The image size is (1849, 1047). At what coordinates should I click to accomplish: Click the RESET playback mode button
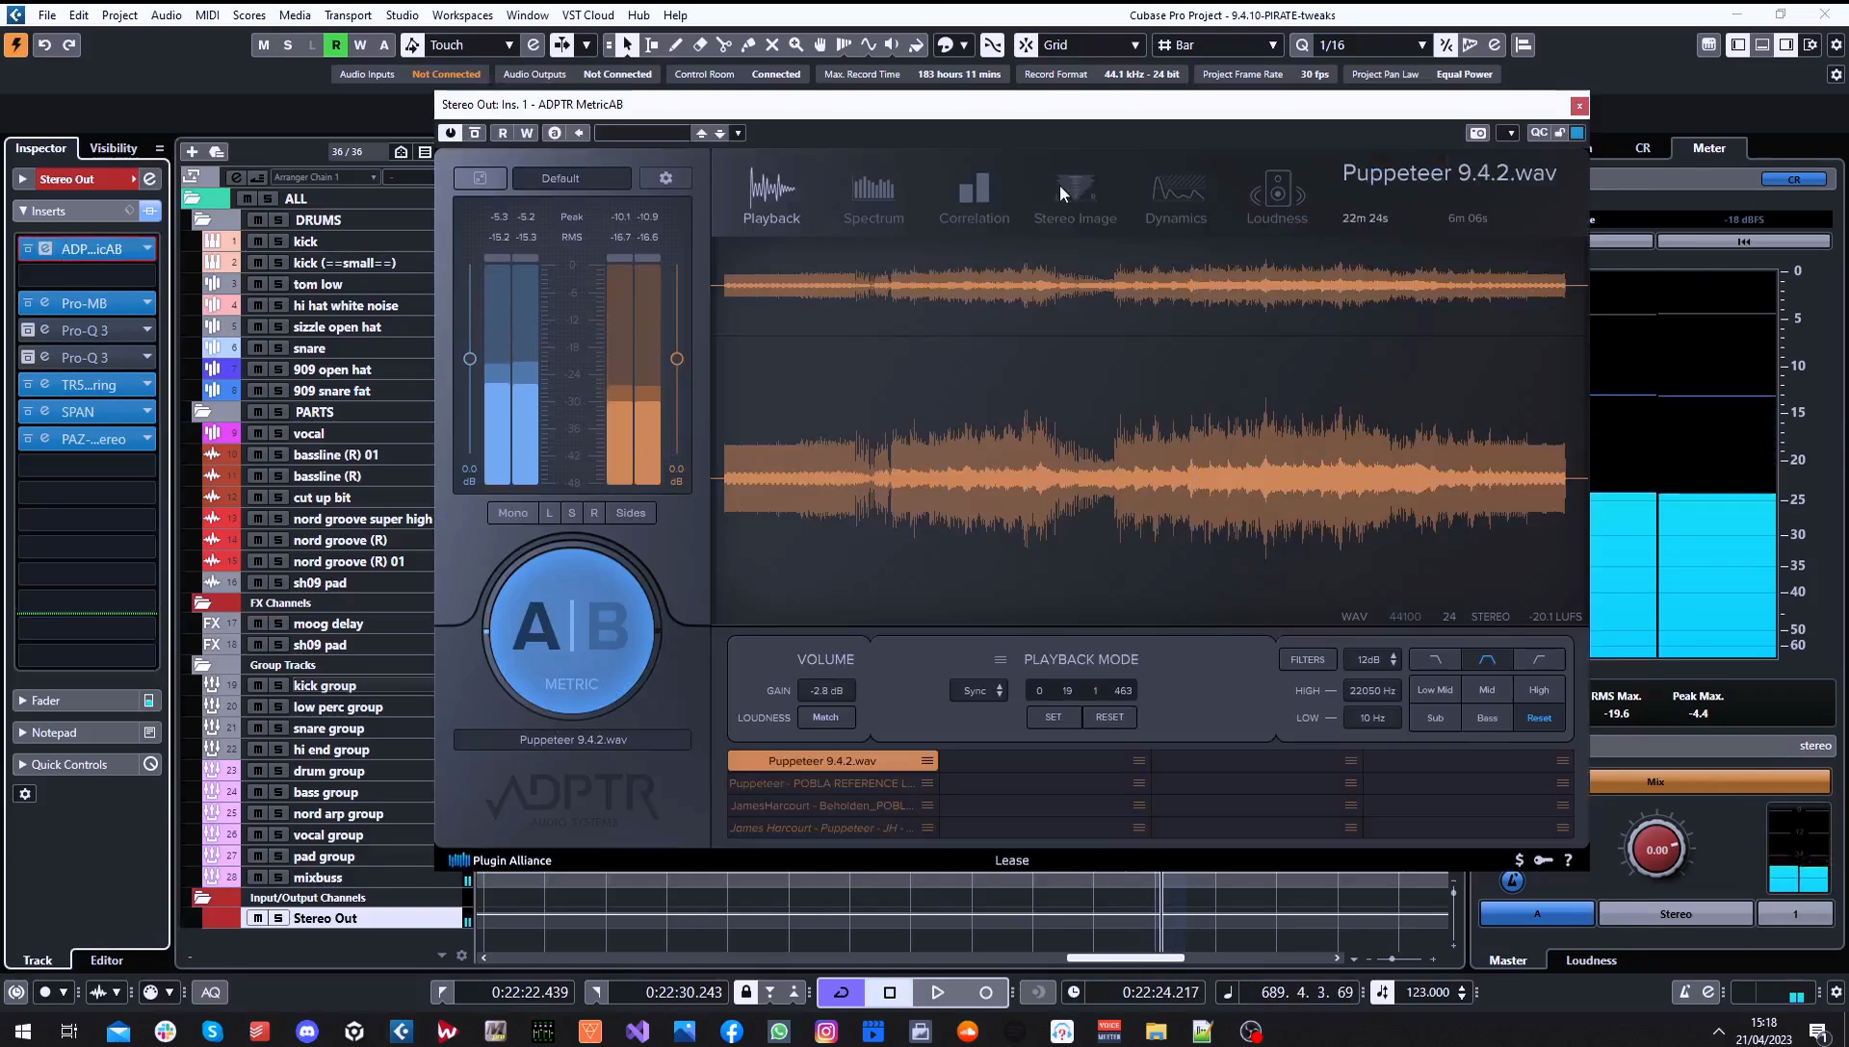(1109, 717)
